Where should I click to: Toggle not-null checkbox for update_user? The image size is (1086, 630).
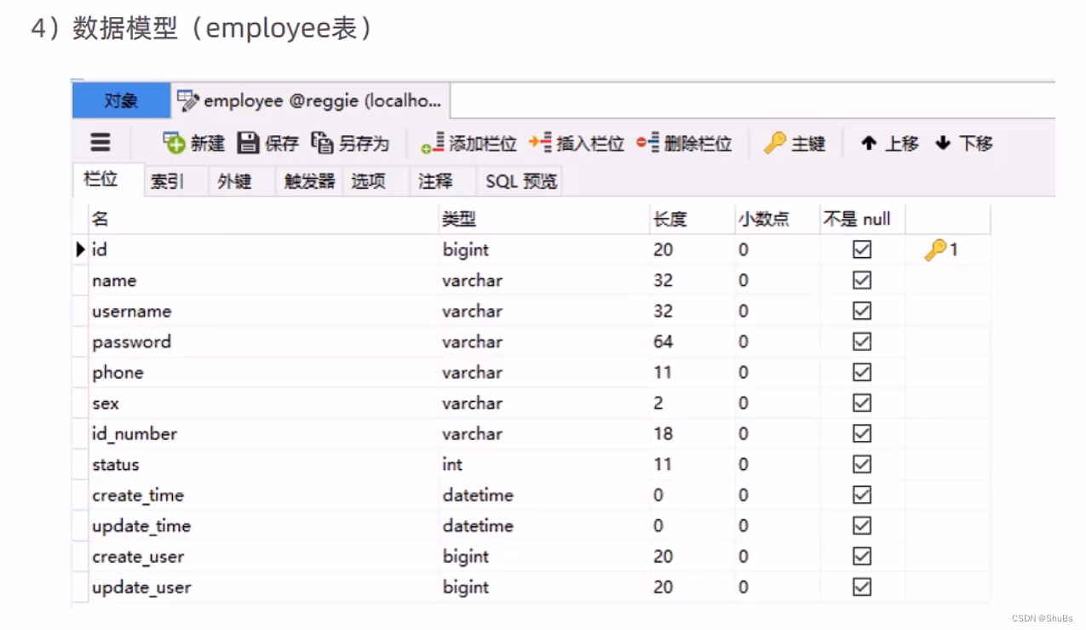point(862,587)
